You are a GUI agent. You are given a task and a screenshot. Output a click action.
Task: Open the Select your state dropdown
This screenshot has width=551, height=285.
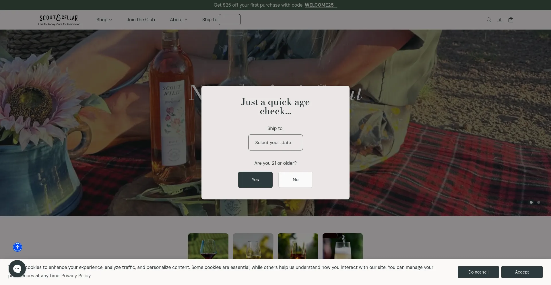(275, 142)
